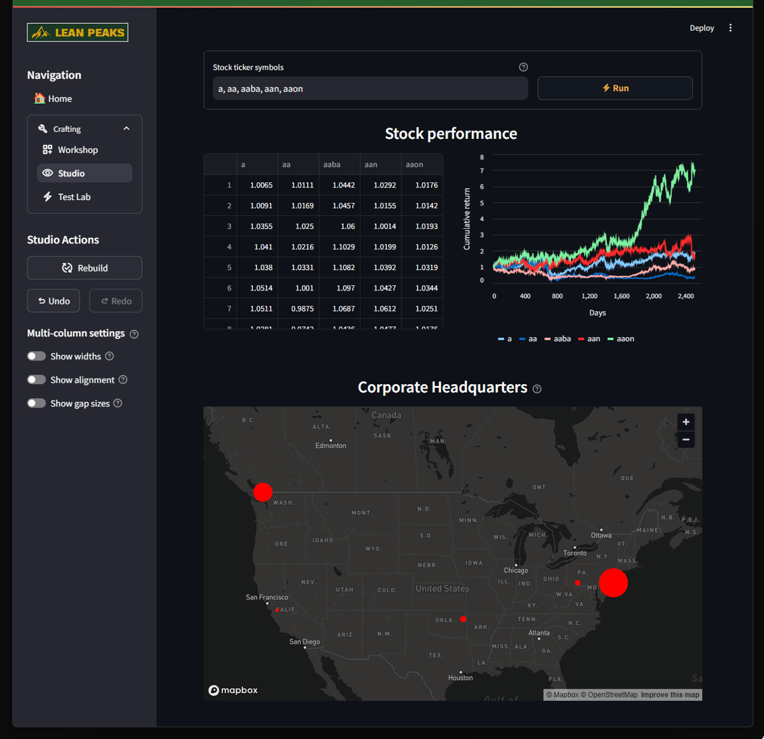764x739 pixels.
Task: Toggle the aaba series in chart legend
Action: click(558, 339)
